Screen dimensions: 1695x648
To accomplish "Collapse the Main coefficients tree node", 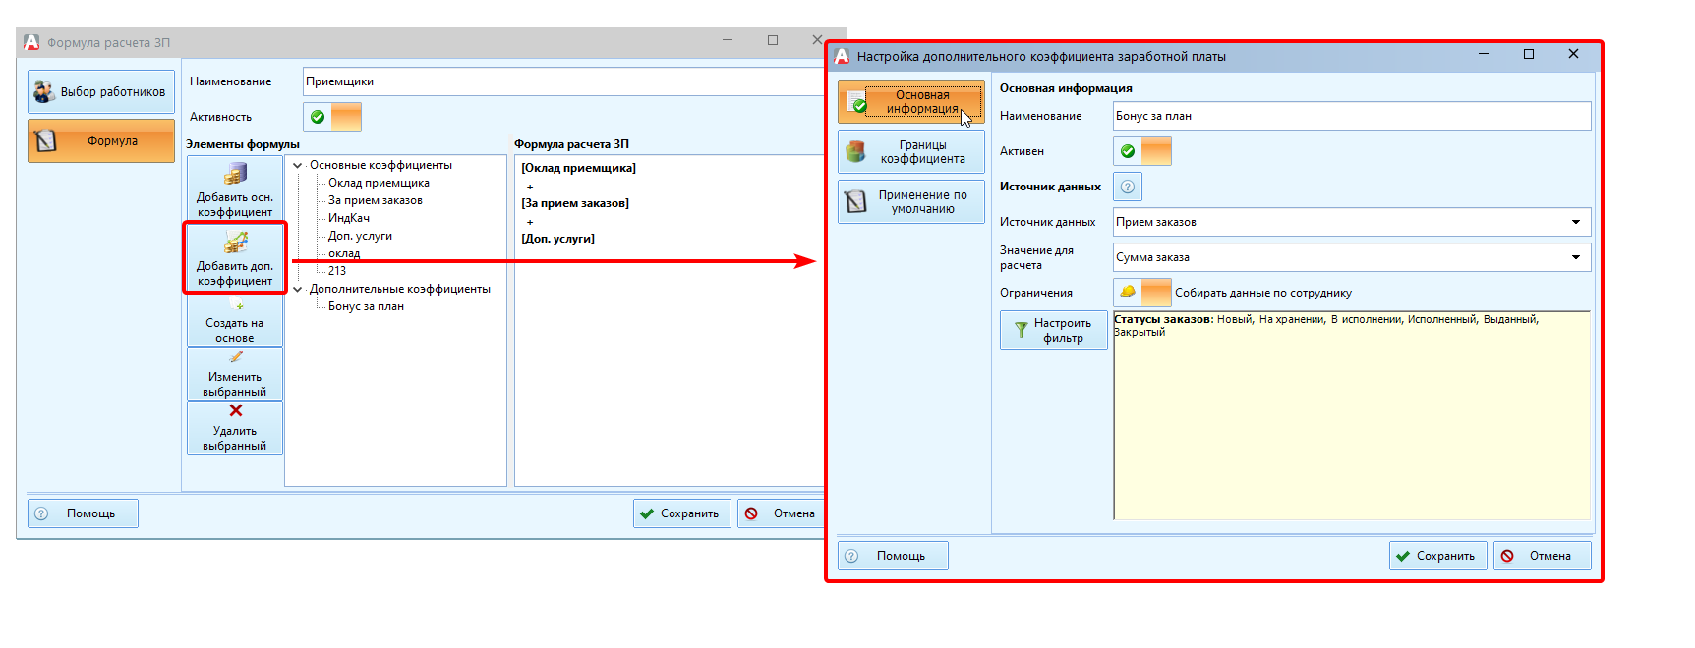I will tap(298, 165).
